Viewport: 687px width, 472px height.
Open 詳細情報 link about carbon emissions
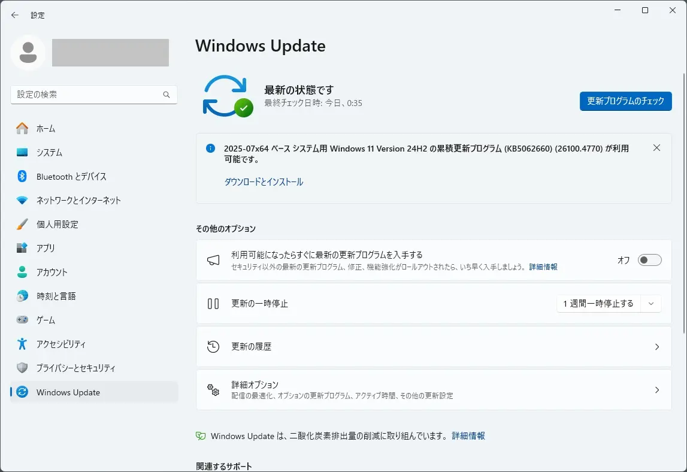(468, 435)
